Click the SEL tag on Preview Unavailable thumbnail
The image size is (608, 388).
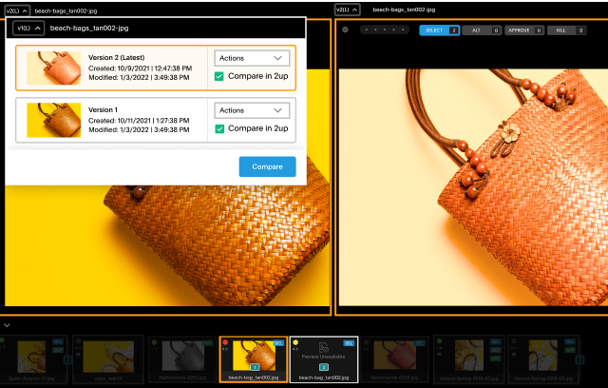tap(349, 343)
